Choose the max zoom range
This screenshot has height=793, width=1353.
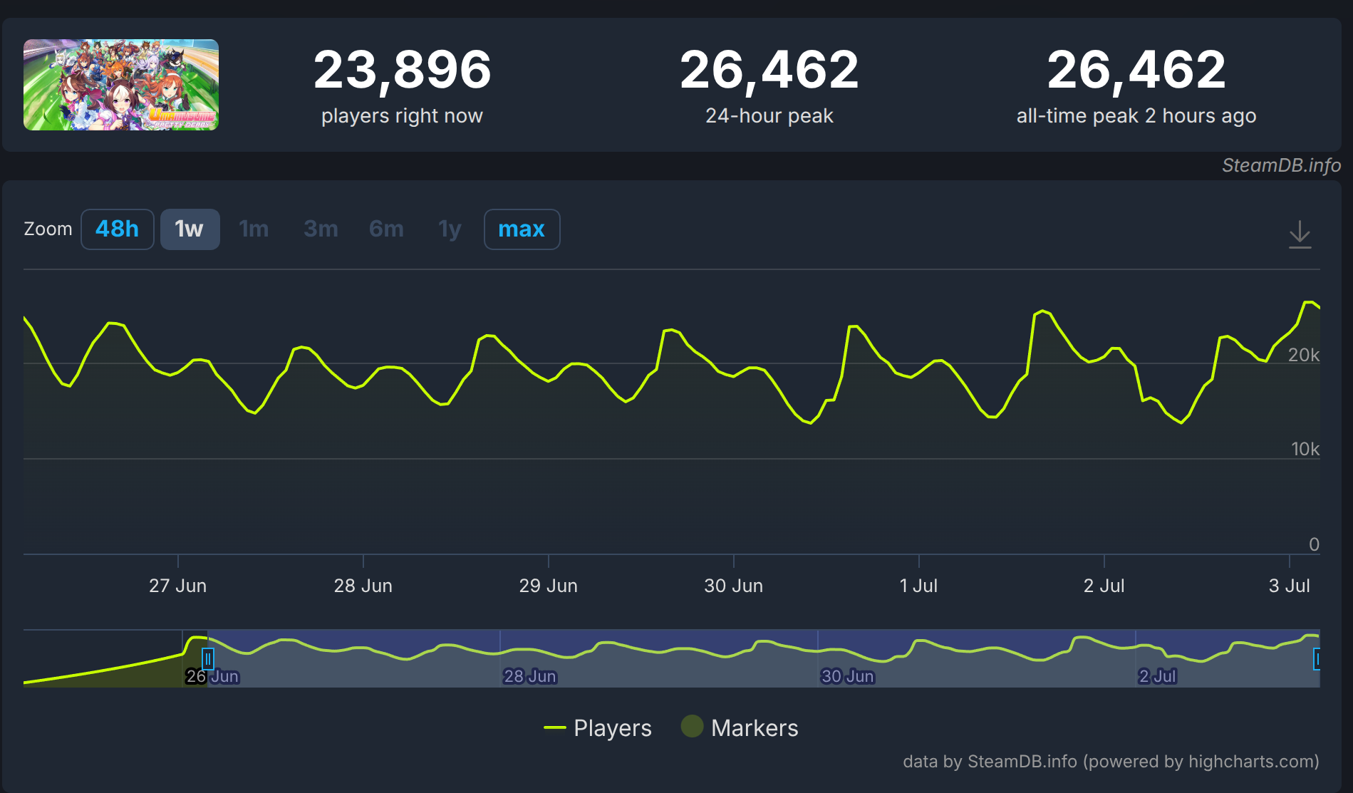522,229
